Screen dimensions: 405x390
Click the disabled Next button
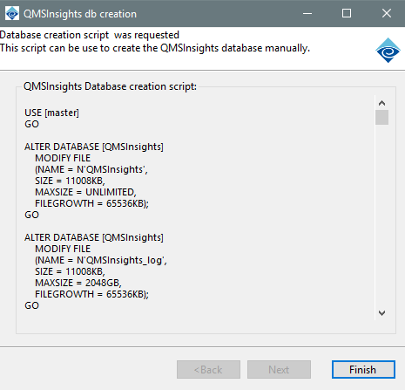279,370
